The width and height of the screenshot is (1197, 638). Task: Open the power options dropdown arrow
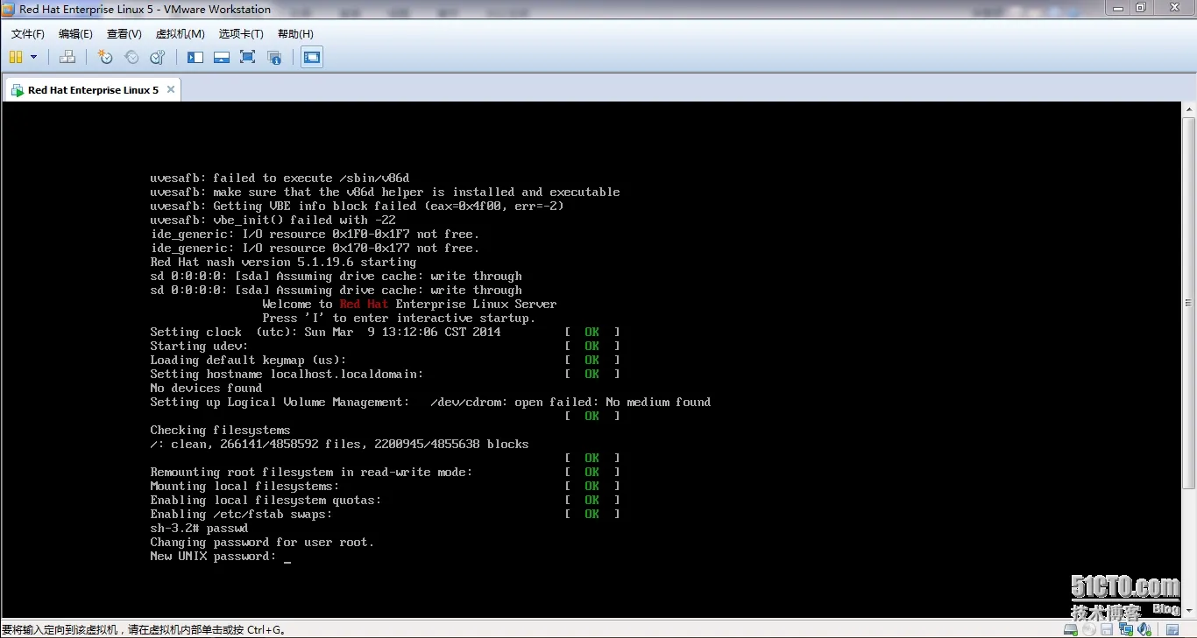34,57
